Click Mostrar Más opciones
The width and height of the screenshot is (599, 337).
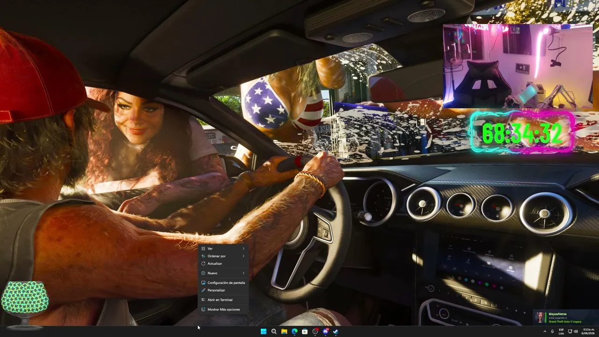[x=223, y=309]
